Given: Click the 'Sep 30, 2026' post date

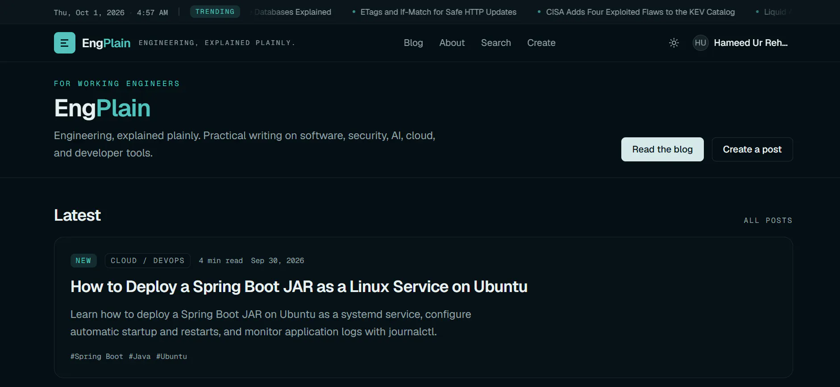Looking at the screenshot, I should (x=278, y=260).
